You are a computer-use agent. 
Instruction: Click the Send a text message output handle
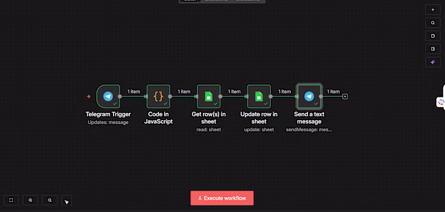pos(321,96)
